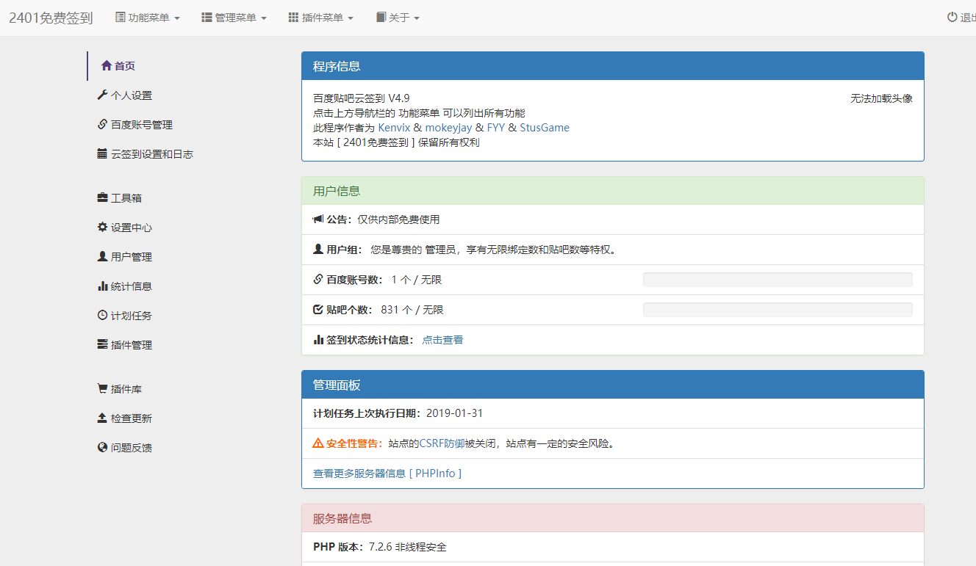Click the briefcase icon for 工具箱
976x566 pixels.
[102, 198]
